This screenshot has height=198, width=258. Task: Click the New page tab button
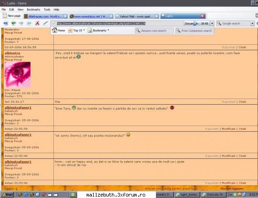12,16
